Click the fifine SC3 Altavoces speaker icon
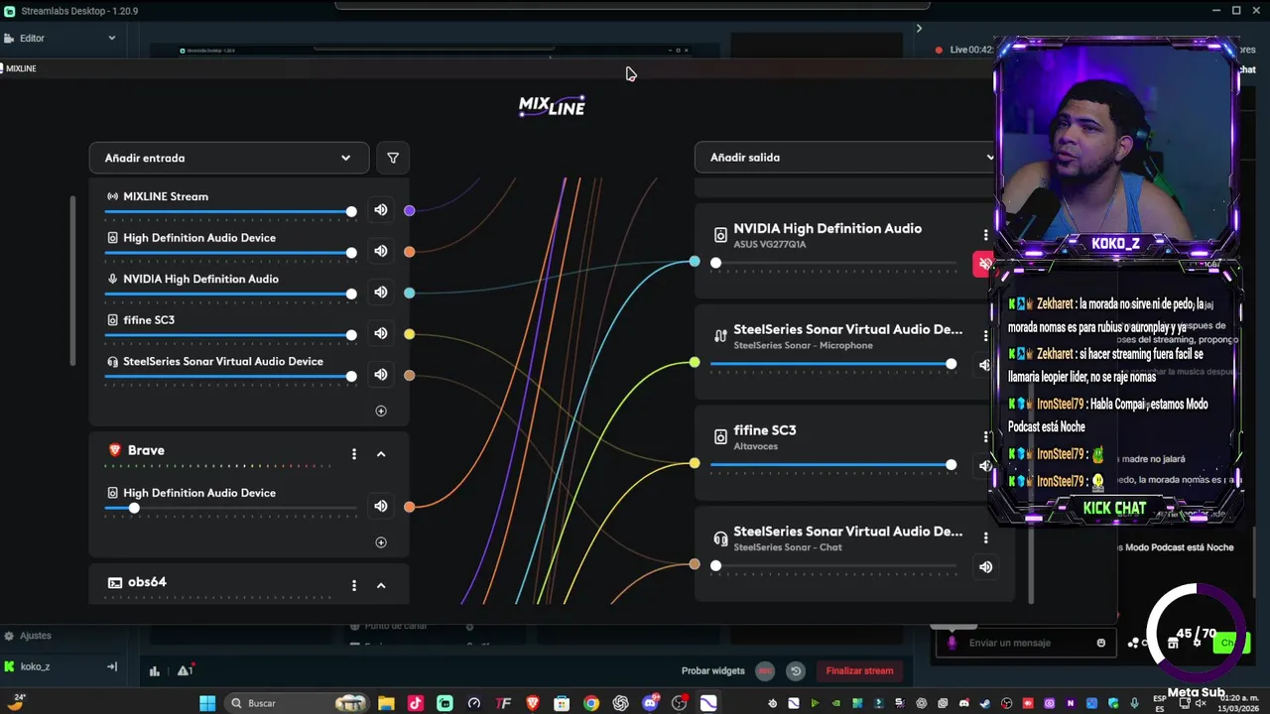The height and width of the screenshot is (714, 1270). (720, 437)
